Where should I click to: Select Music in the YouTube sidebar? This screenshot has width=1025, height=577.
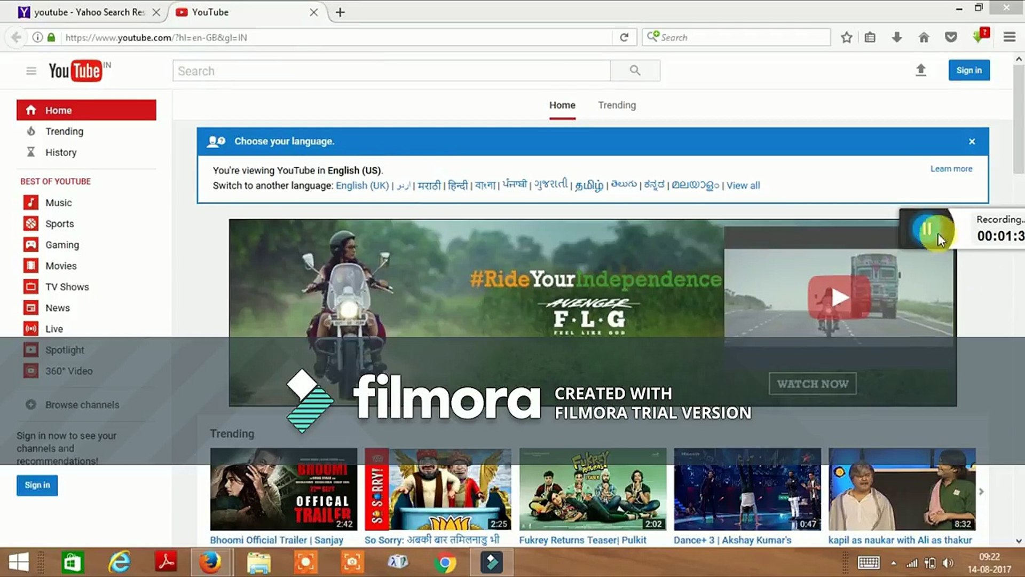coord(59,202)
